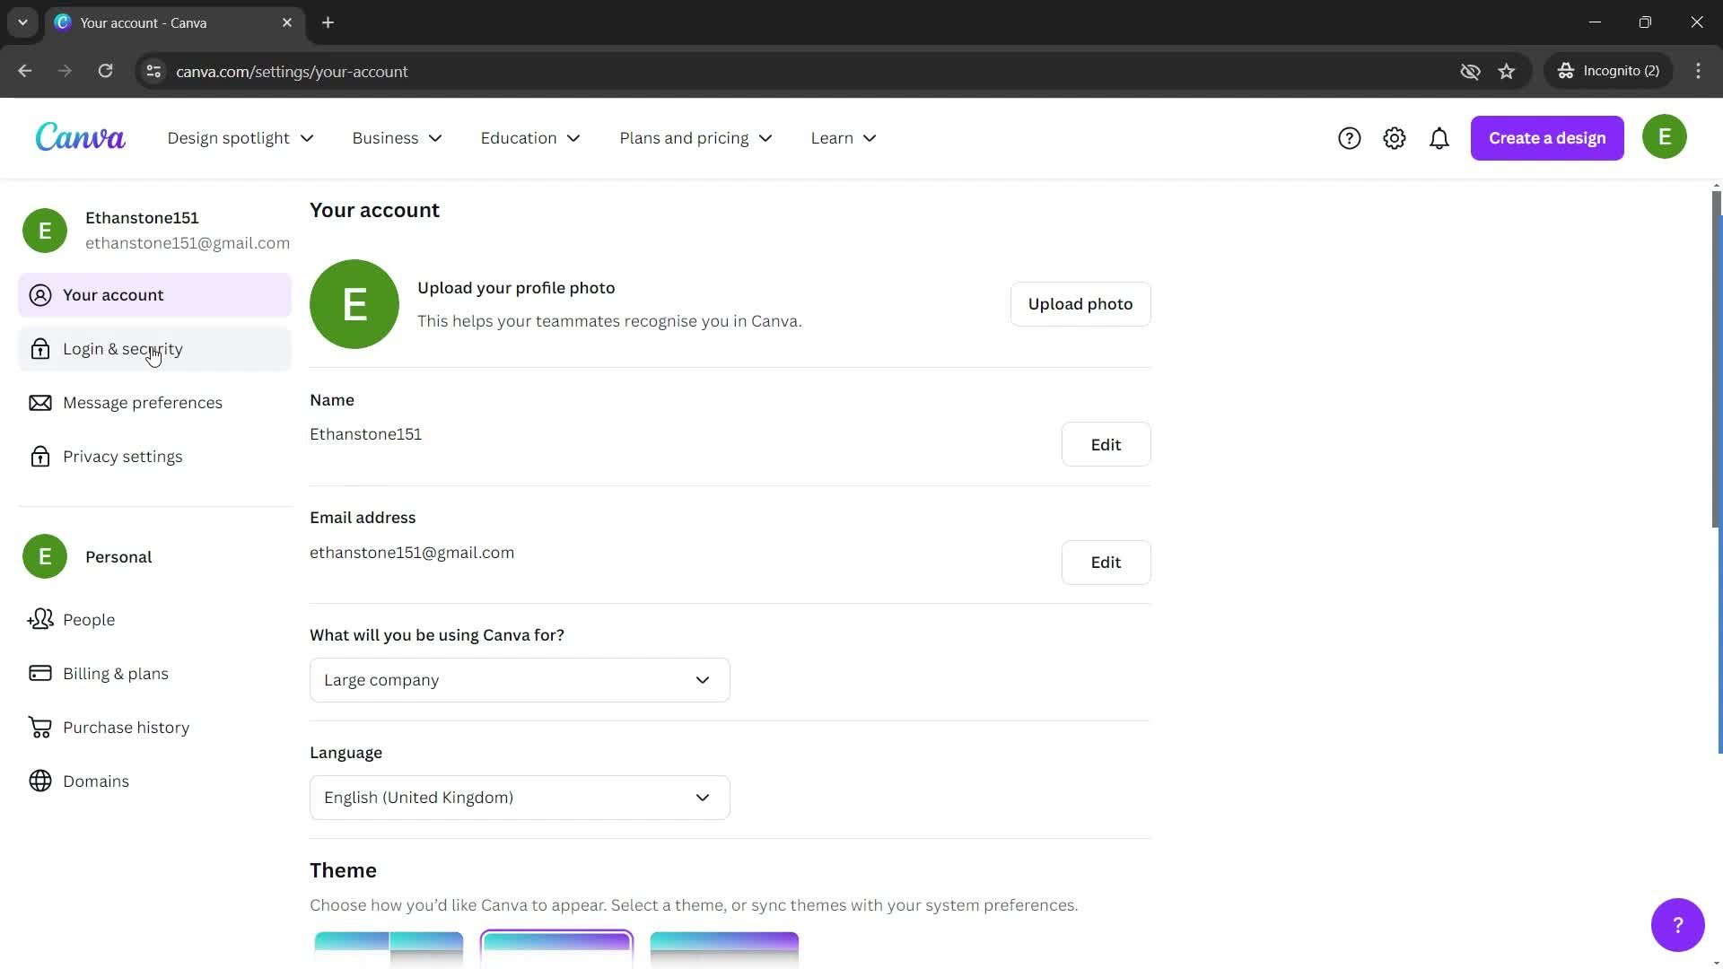Click the Upload photo button
1723x969 pixels.
(1080, 304)
